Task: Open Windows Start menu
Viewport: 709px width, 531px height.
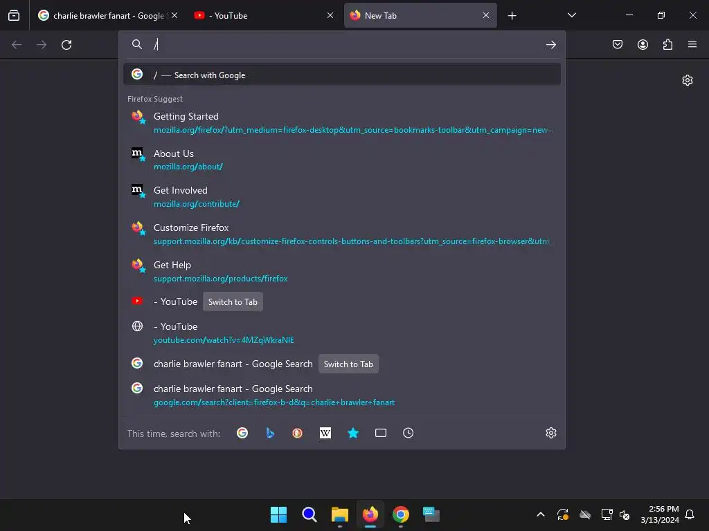Action: [x=278, y=514]
